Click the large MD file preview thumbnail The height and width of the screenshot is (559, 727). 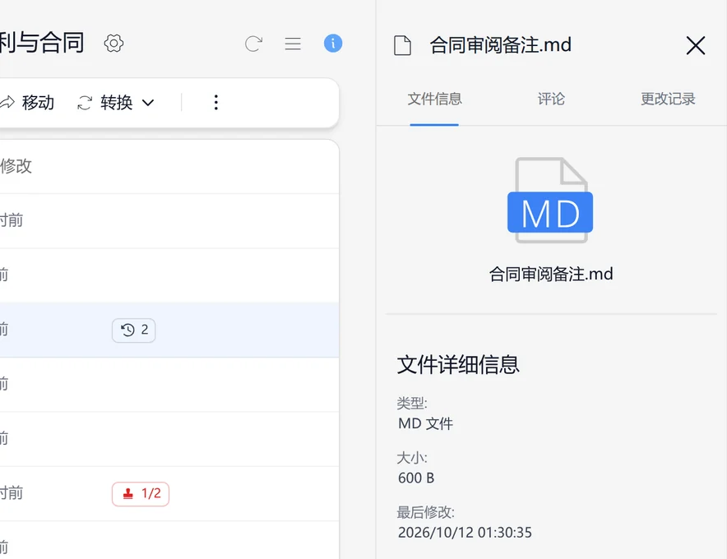[550, 201]
